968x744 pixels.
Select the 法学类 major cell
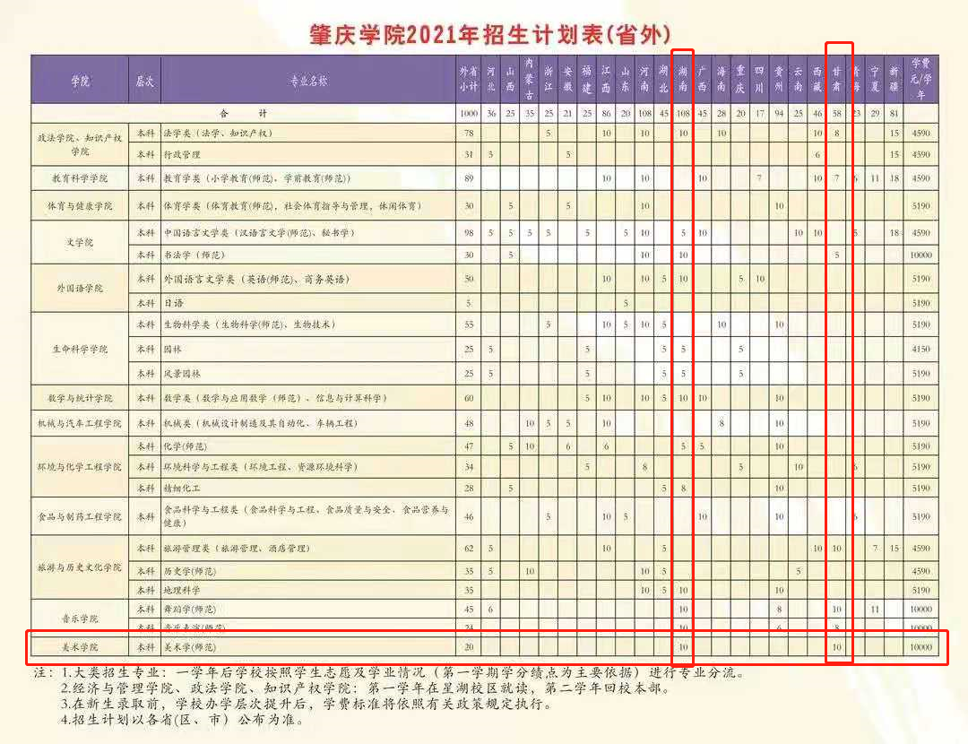coord(216,134)
